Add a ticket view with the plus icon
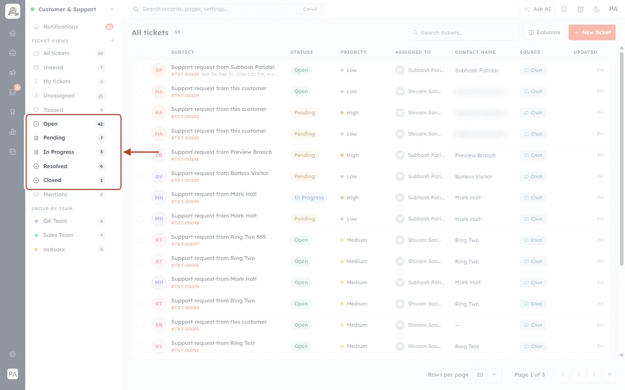 [112, 41]
